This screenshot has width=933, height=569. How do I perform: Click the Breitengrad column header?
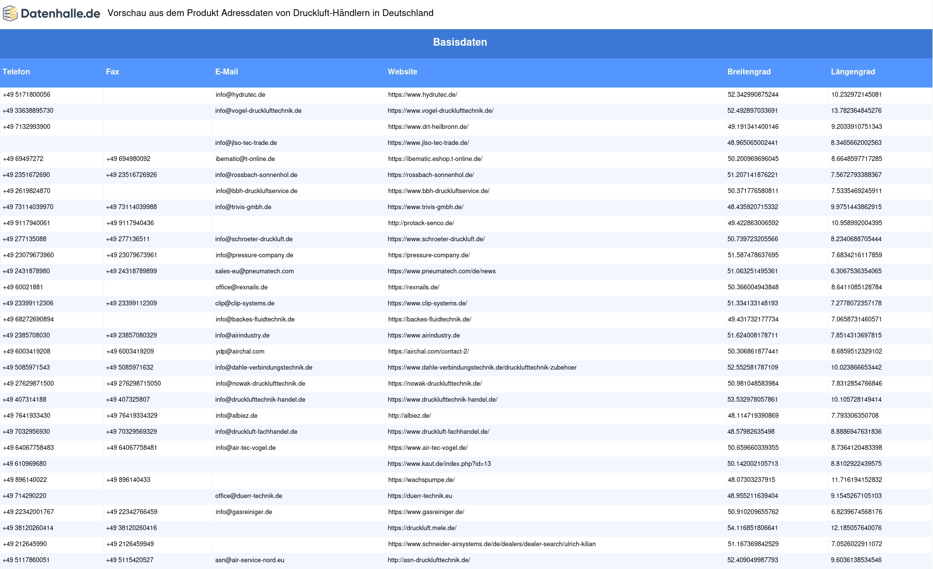click(749, 71)
